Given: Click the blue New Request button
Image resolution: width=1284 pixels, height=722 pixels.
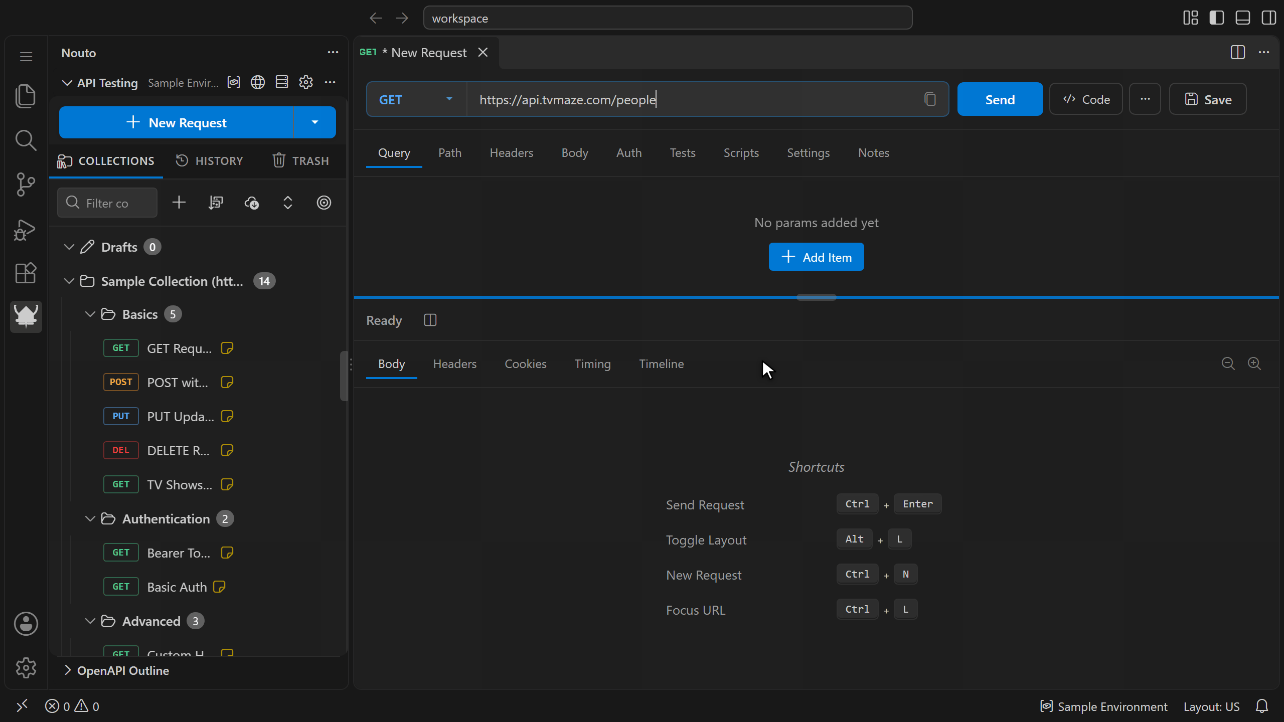Looking at the screenshot, I should pos(176,122).
